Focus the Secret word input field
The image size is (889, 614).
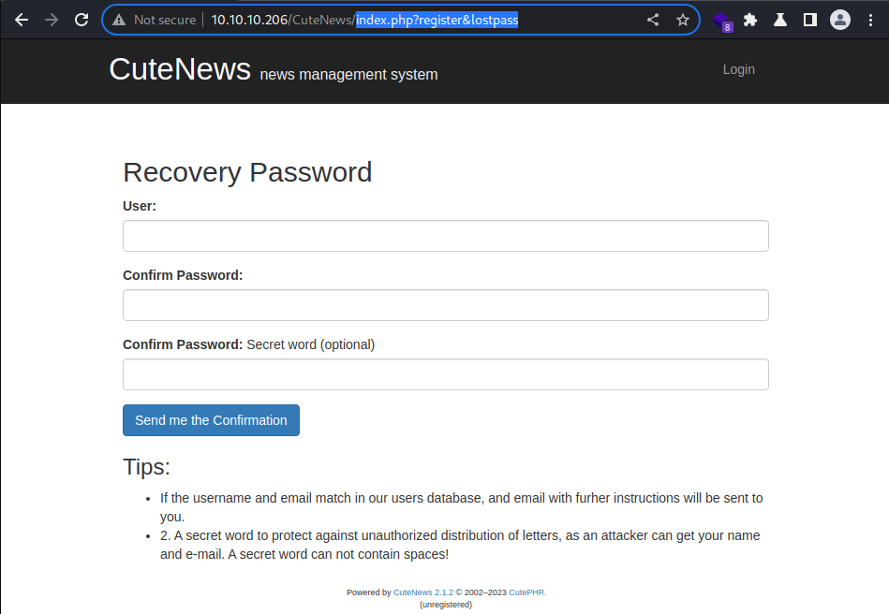click(446, 373)
